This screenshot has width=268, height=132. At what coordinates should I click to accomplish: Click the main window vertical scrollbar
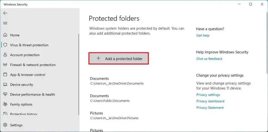coord(267,42)
